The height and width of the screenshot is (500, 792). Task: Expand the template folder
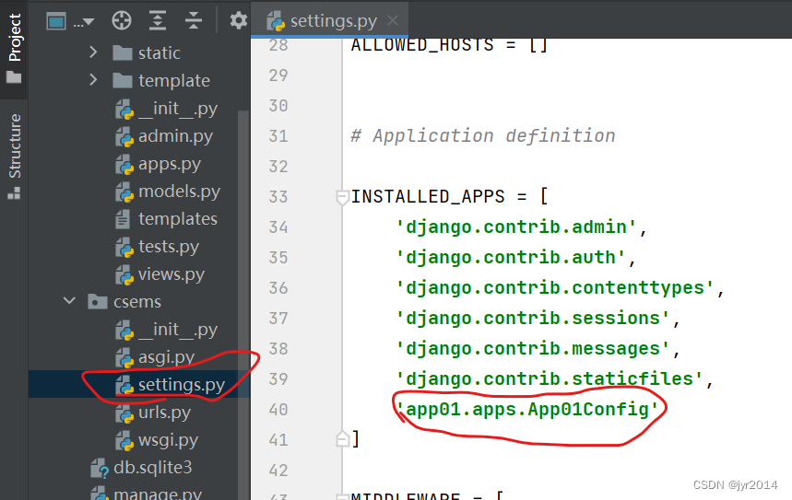[x=93, y=80]
